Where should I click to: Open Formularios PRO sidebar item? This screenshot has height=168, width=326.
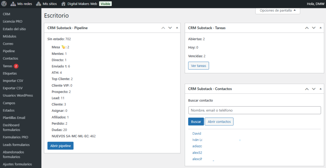pos(15,137)
